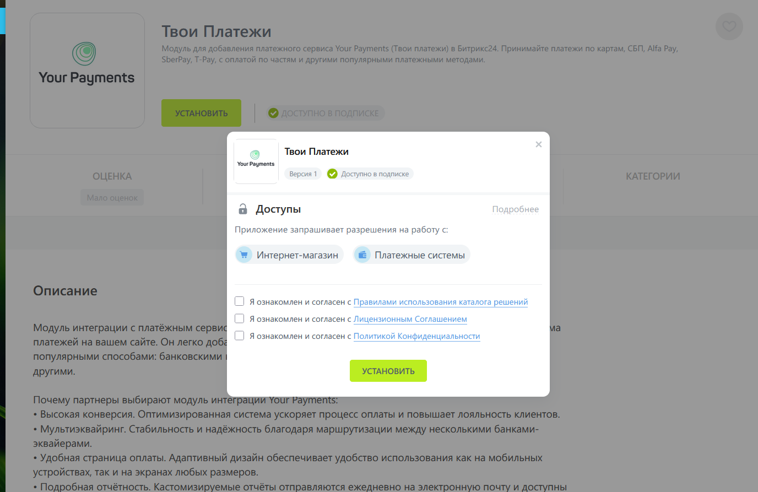This screenshot has width=758, height=492.
Task: Click the ДОСТУПНО В ПОДПИСКЕ badge on page
Action: pos(326,113)
